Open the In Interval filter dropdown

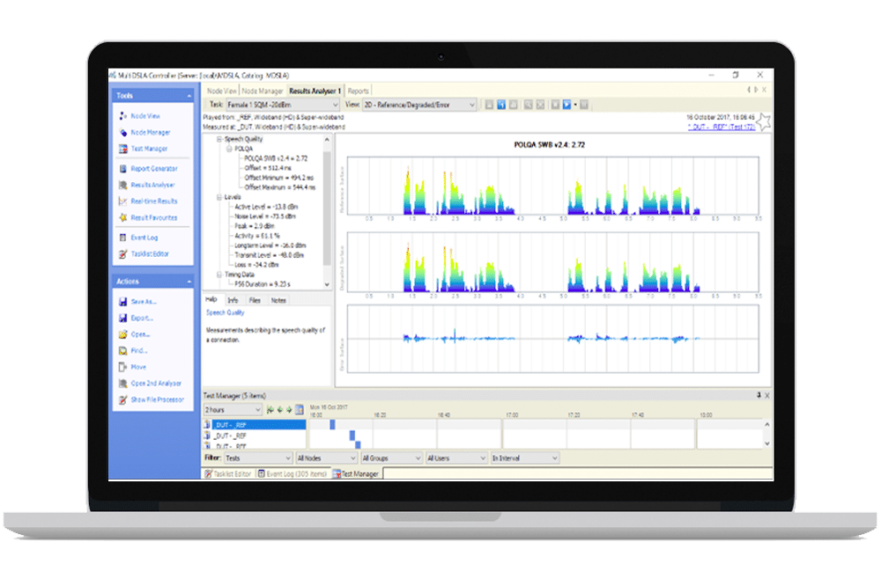(x=525, y=458)
